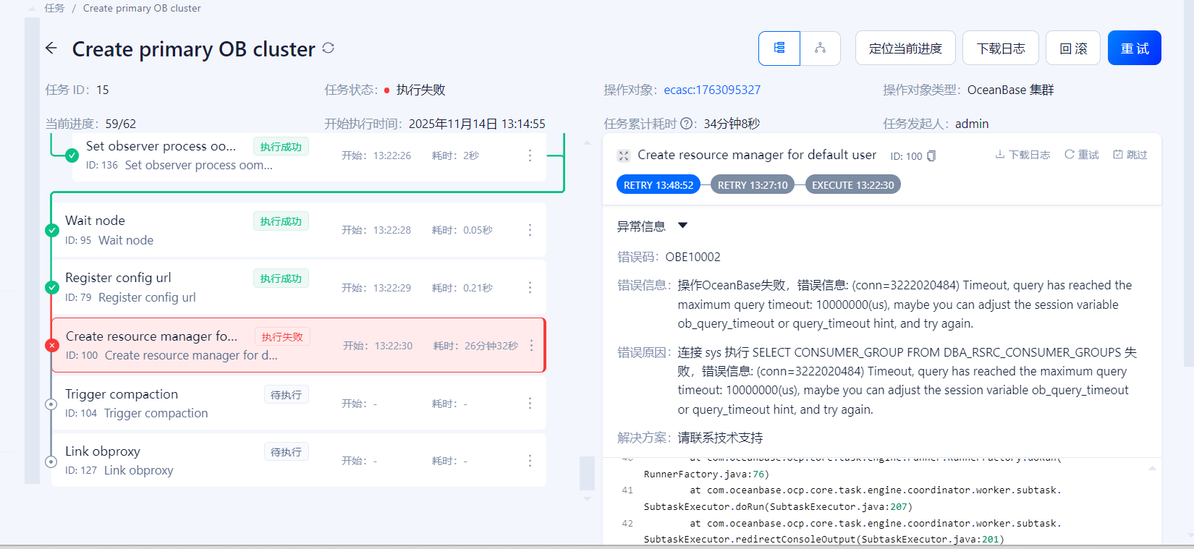Select the RETRY 13:48:52 execution tab
This screenshot has width=1194, height=549.
pos(658,185)
